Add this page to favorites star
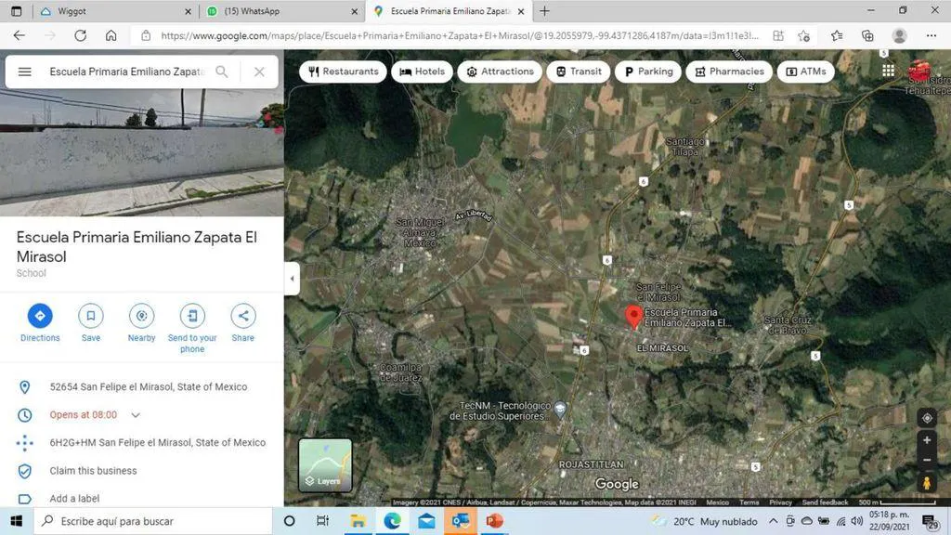 803,36
